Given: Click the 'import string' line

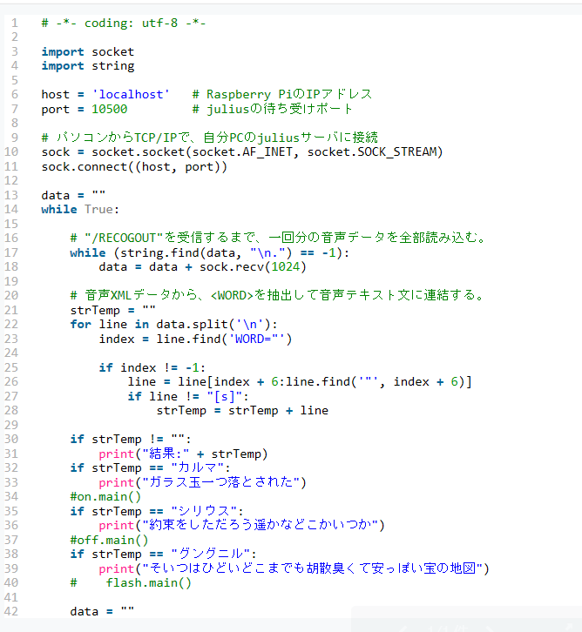Looking at the screenshot, I should (87, 65).
